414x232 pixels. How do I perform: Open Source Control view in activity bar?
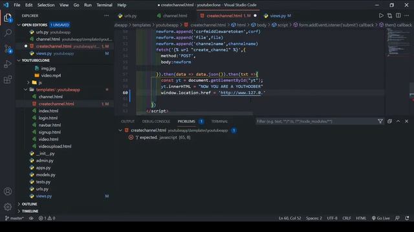(x=8, y=49)
